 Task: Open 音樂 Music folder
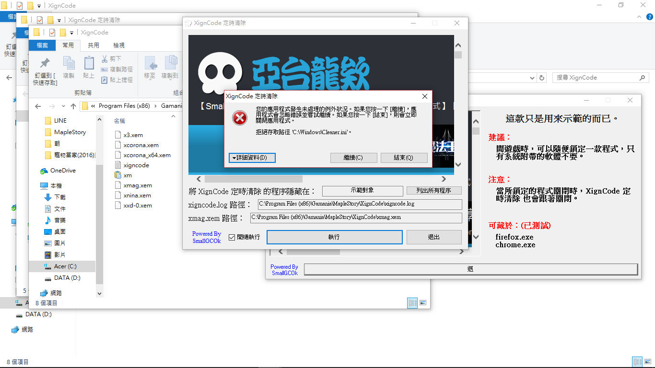(59, 220)
